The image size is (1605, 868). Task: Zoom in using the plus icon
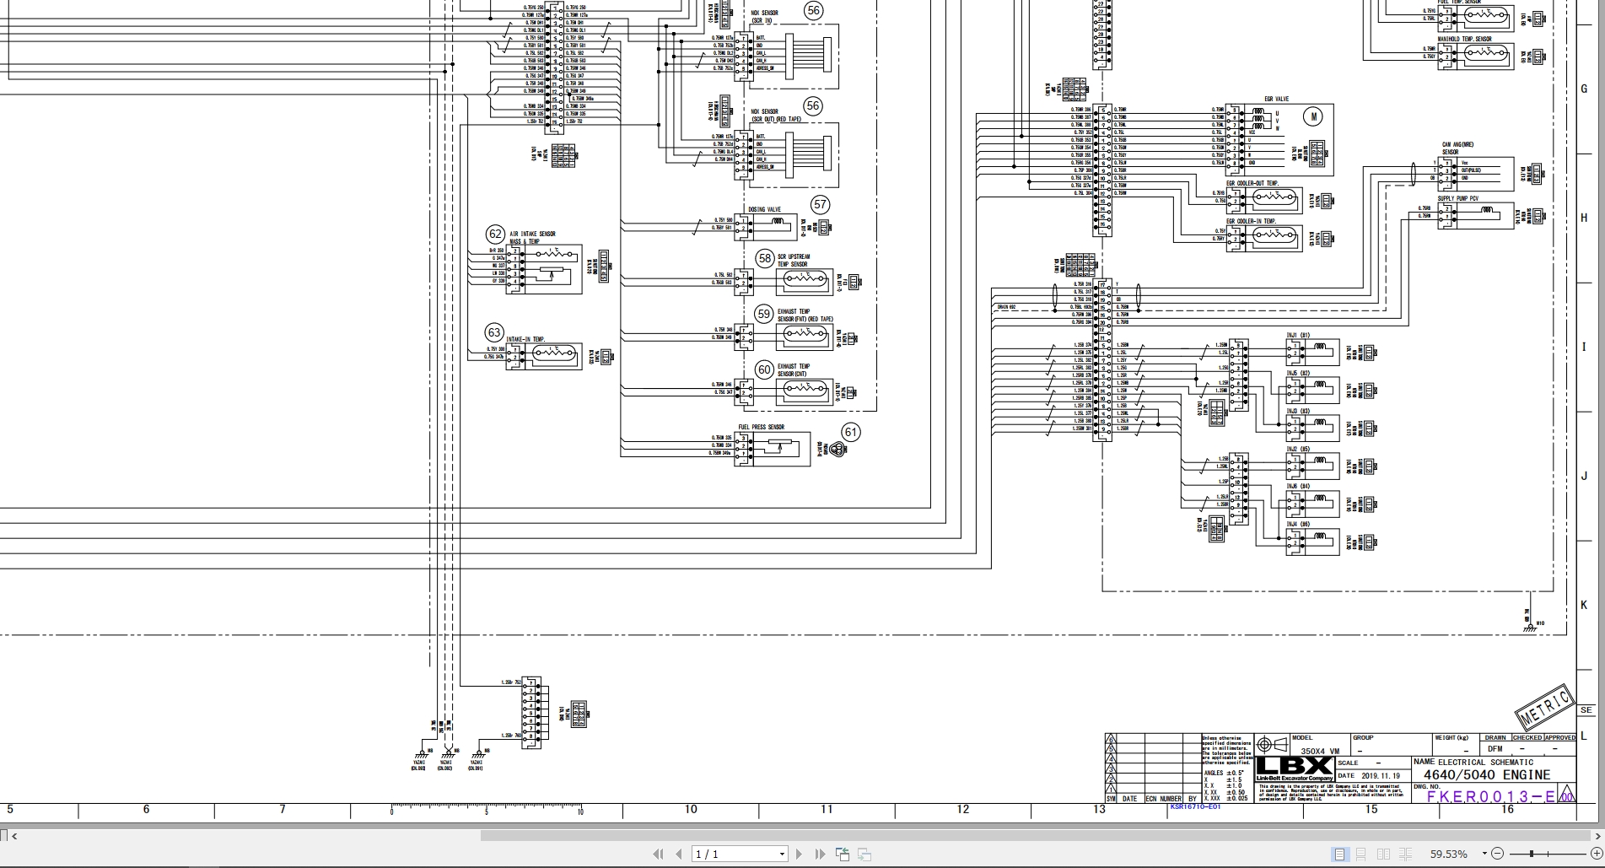click(1597, 853)
